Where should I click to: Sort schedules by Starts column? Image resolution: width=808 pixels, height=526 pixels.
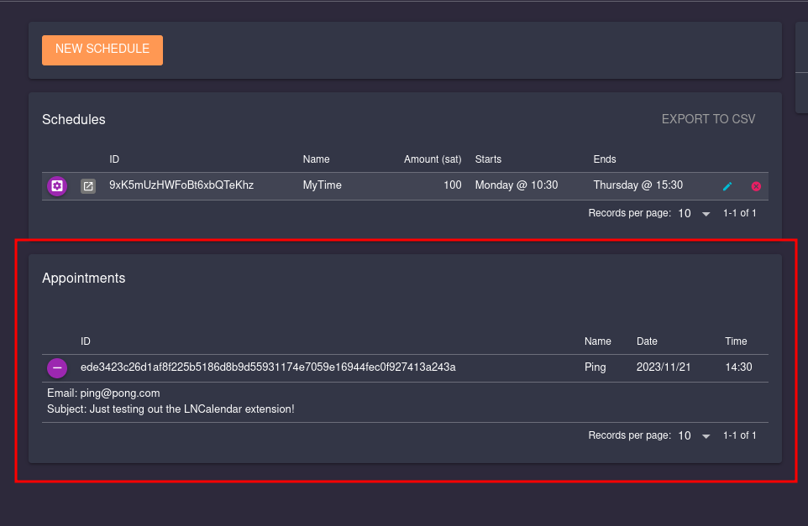click(488, 159)
